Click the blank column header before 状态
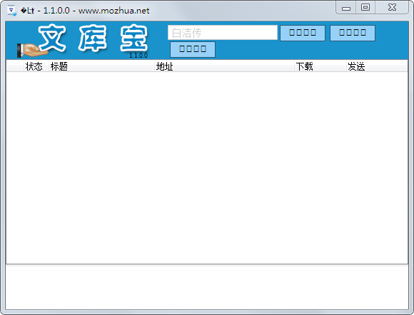Viewport: 414px width, 315px height. (15, 66)
